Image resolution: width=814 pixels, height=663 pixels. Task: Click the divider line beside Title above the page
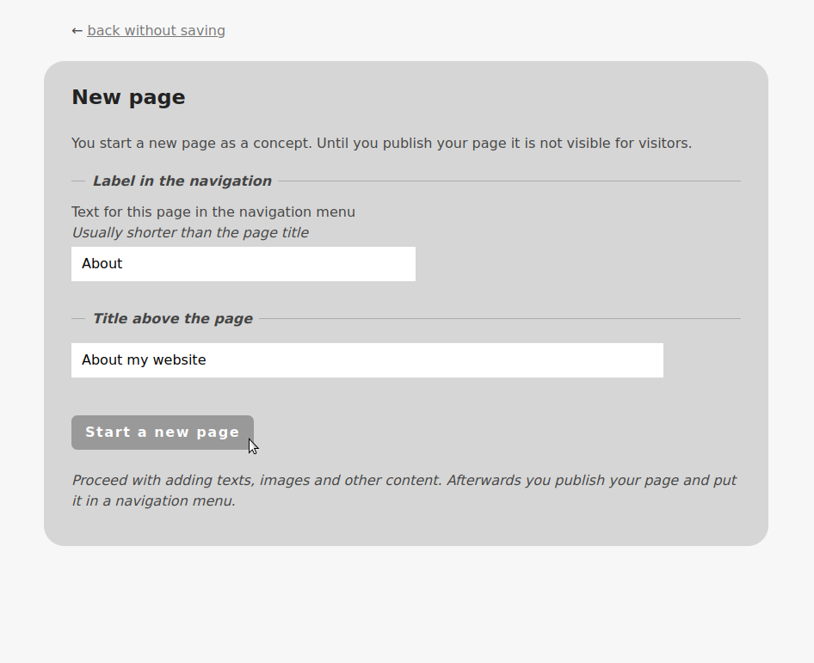click(x=499, y=319)
